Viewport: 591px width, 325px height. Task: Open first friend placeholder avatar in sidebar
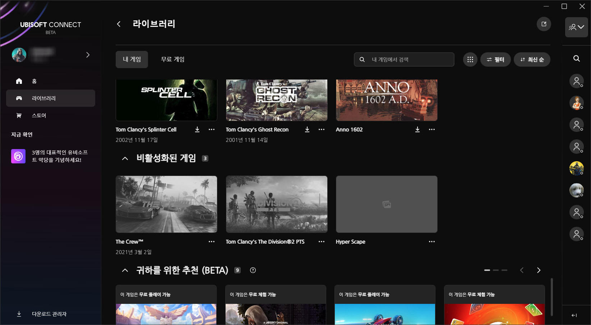click(x=576, y=81)
